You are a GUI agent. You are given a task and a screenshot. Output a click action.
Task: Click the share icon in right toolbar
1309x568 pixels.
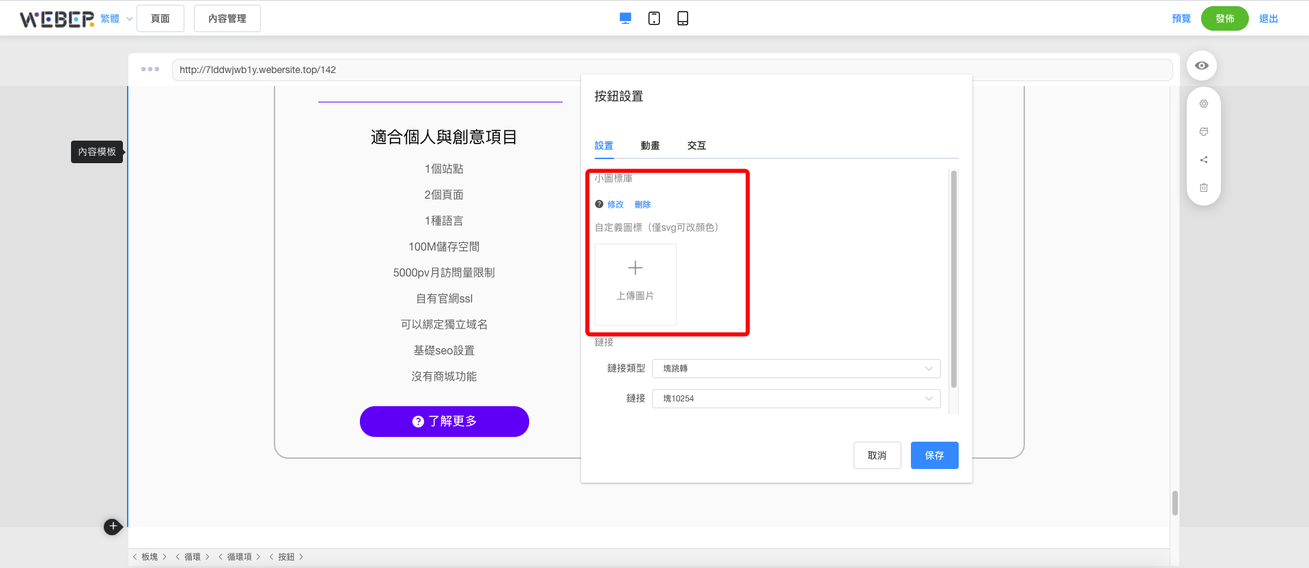(1204, 160)
